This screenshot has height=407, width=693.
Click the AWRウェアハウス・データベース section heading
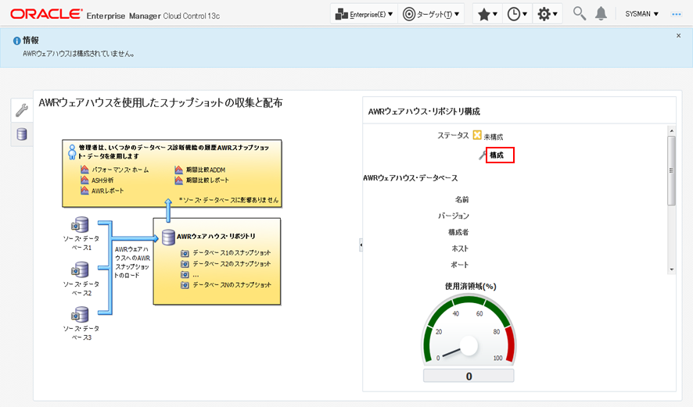[x=411, y=178]
